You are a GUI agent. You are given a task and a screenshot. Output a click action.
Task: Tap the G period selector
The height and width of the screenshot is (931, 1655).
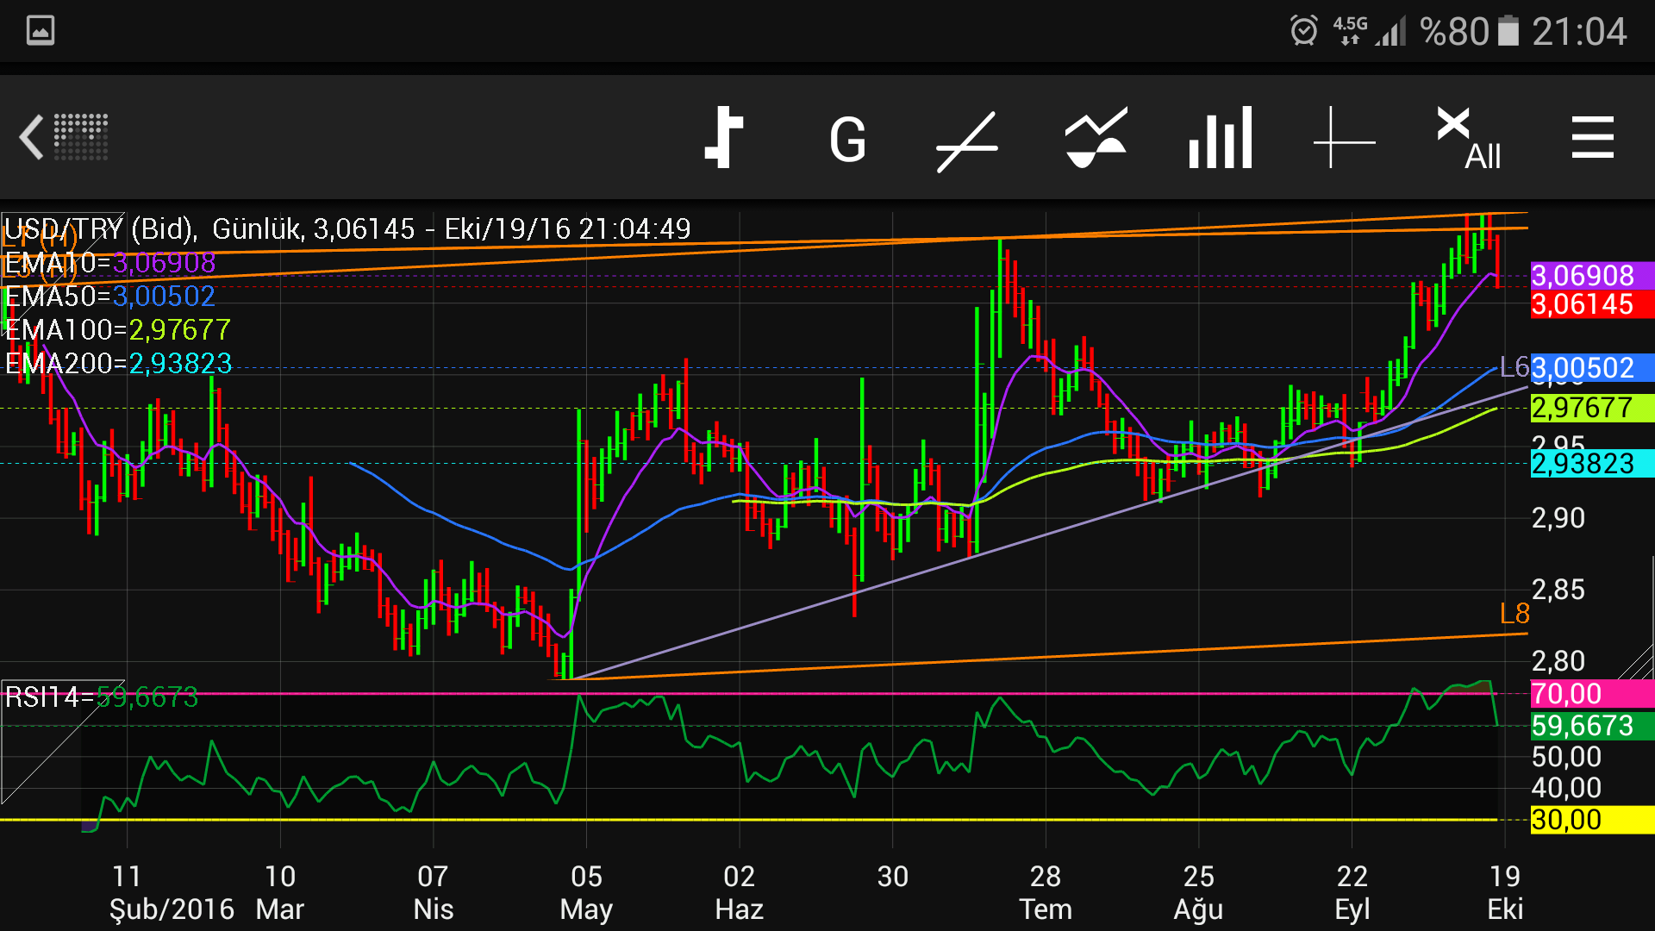tap(847, 140)
